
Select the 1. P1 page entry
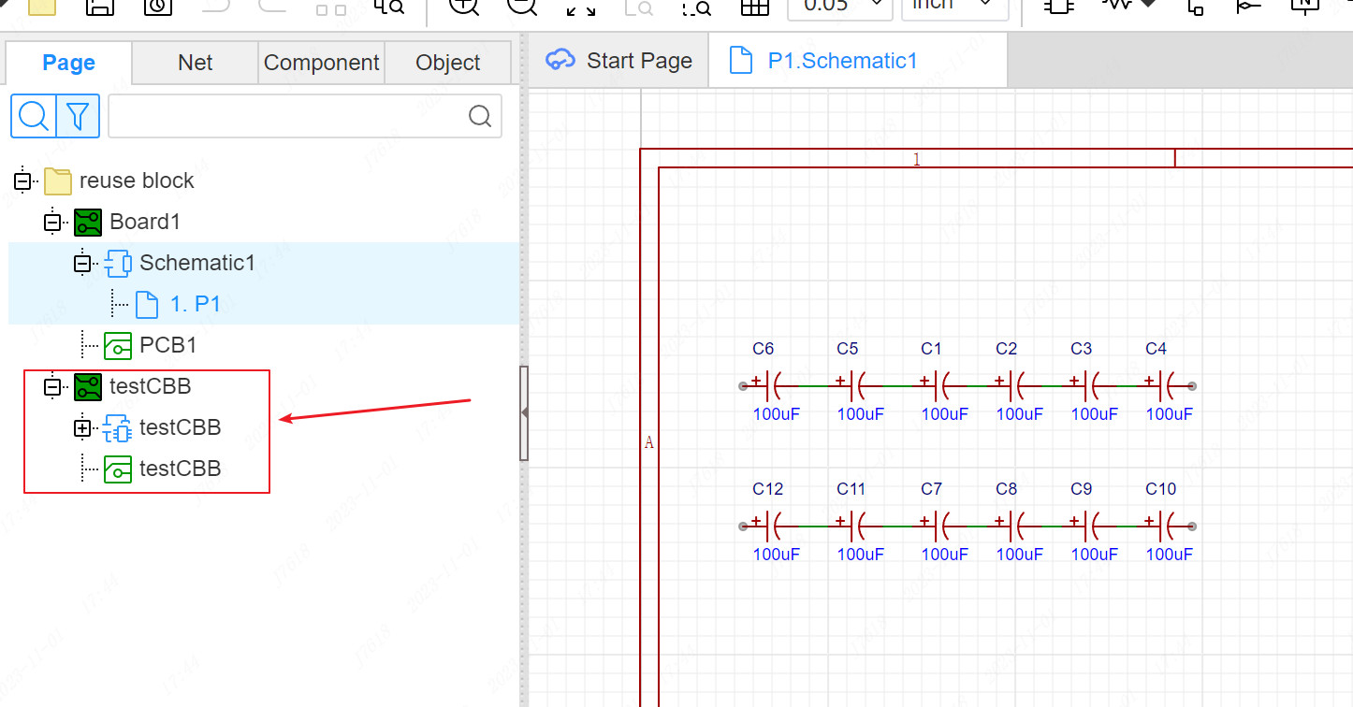pyautogui.click(x=196, y=304)
